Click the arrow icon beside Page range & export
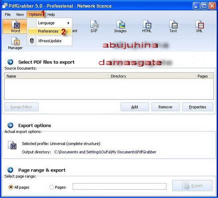218x198 pixels. [x=11, y=170]
